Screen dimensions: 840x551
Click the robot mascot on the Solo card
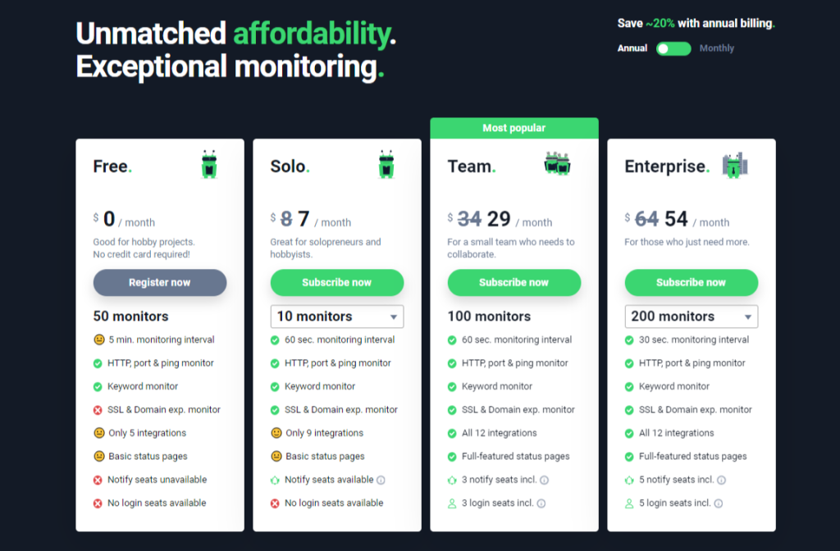coord(386,164)
